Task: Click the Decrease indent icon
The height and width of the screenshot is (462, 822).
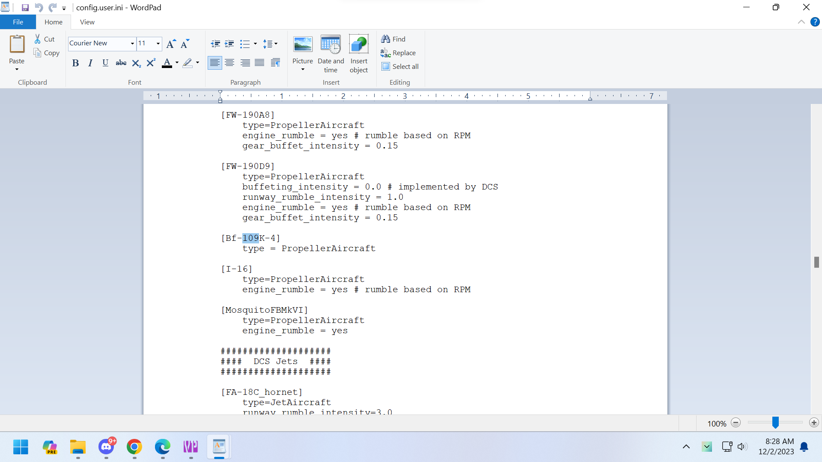Action: pos(215,44)
